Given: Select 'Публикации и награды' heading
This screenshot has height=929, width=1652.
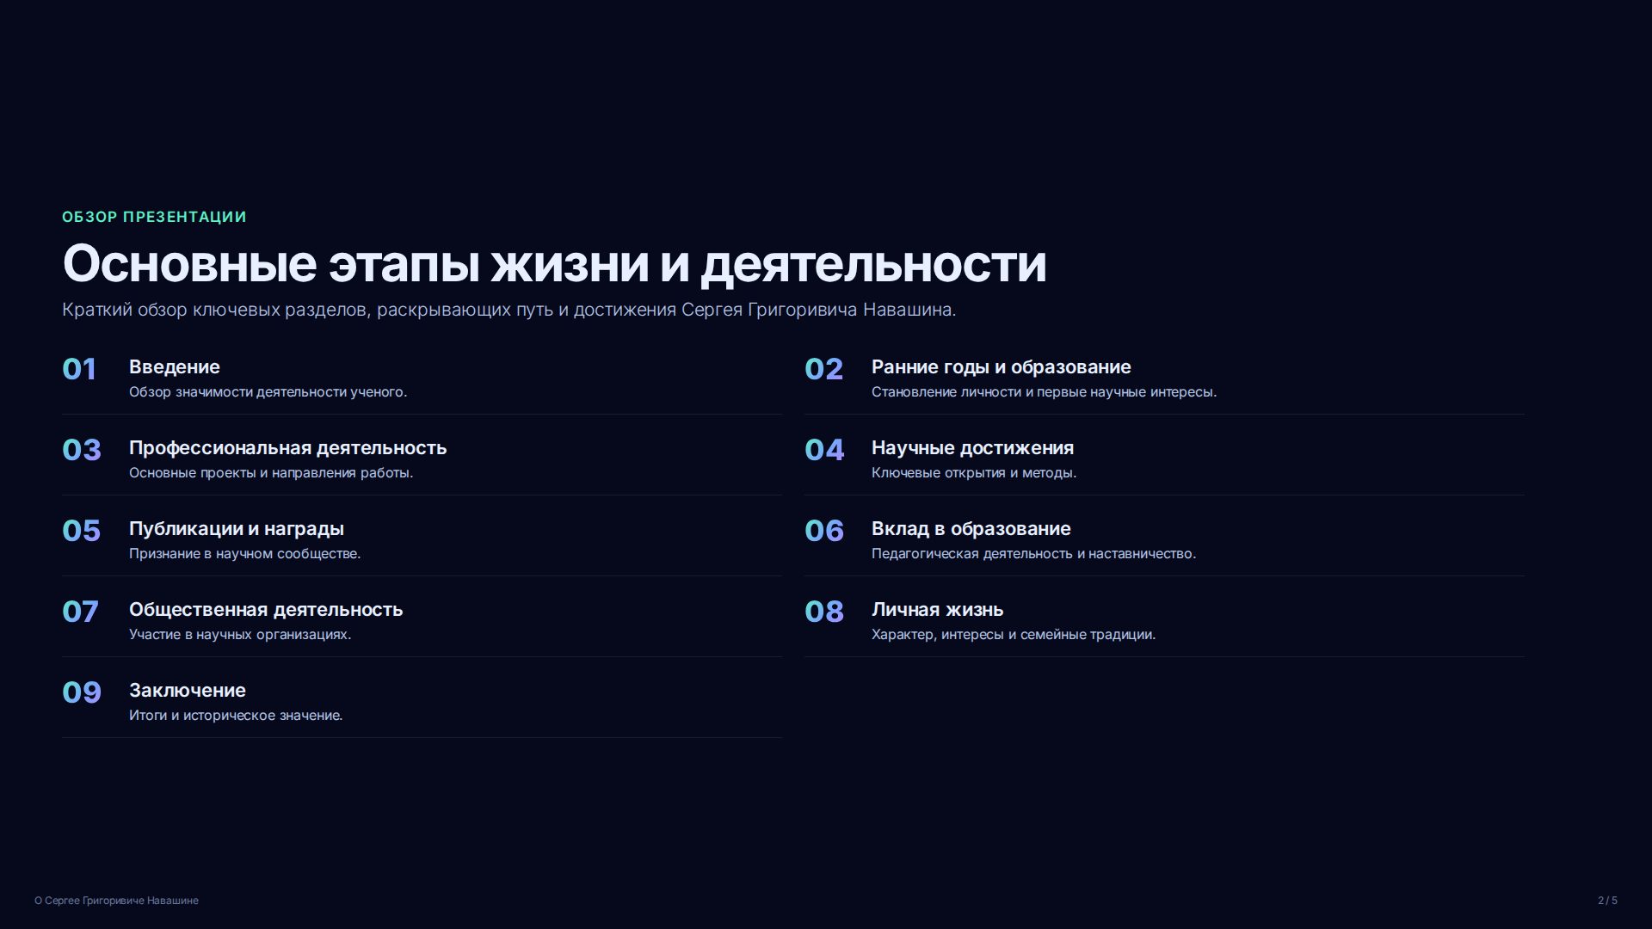Looking at the screenshot, I should (x=237, y=529).
